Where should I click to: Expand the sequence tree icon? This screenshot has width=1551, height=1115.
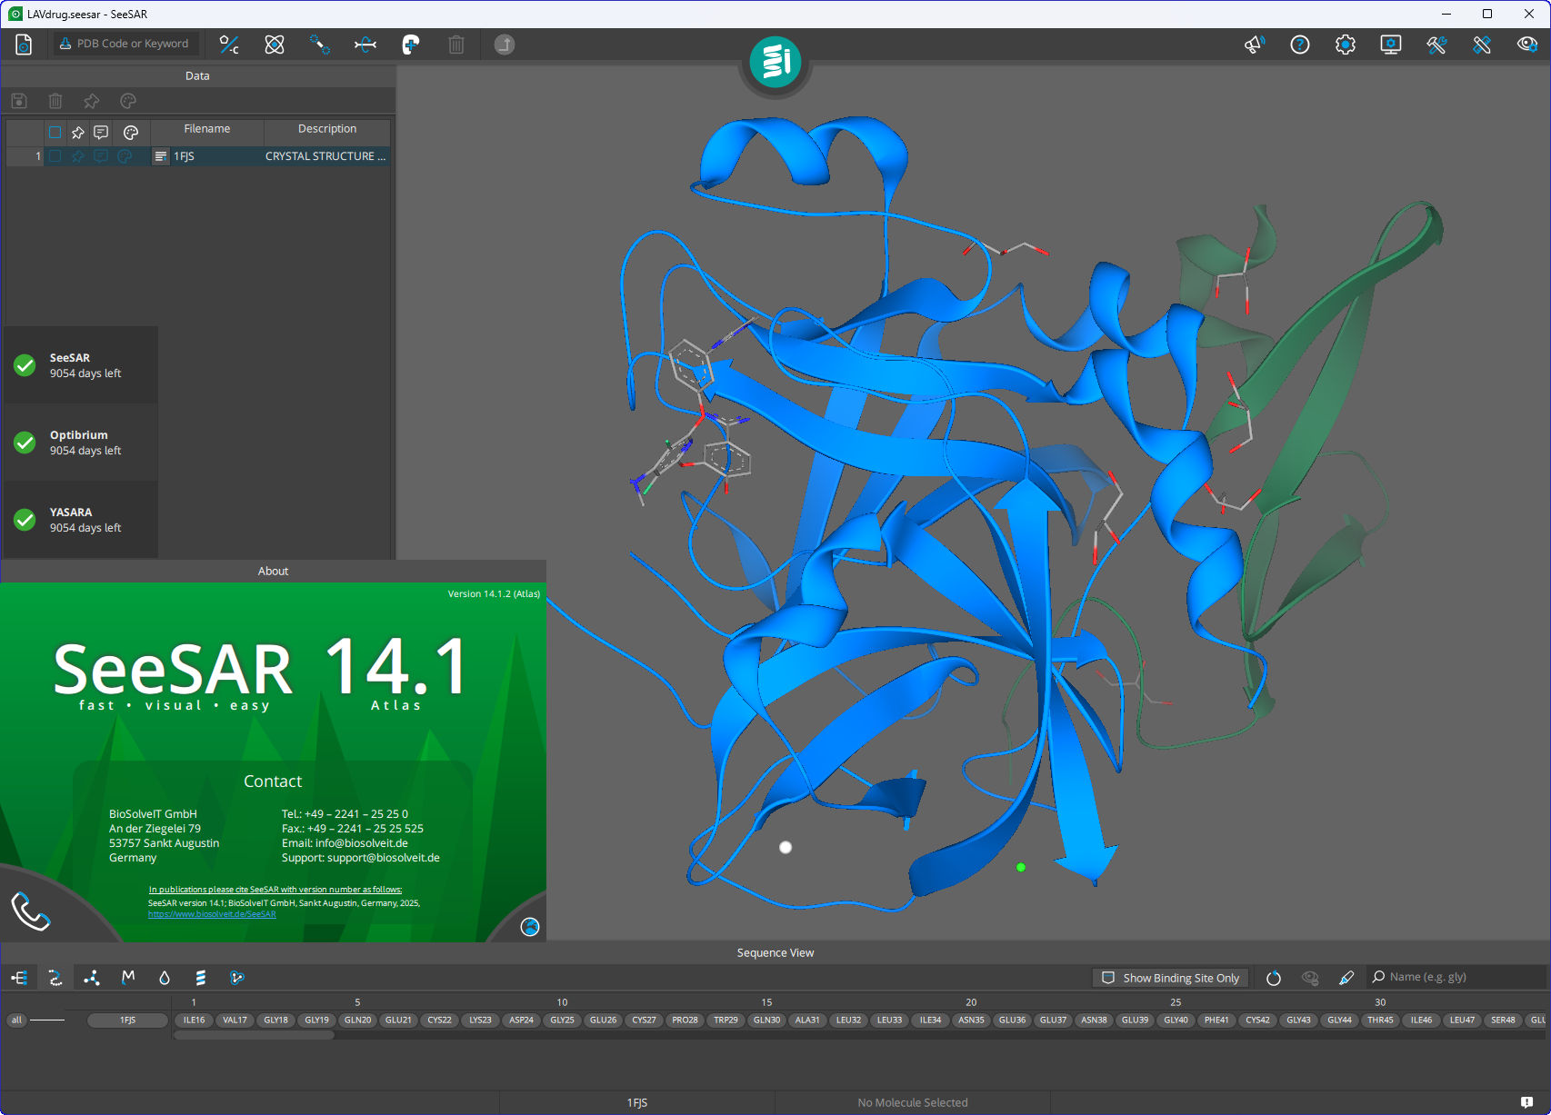pos(19,978)
